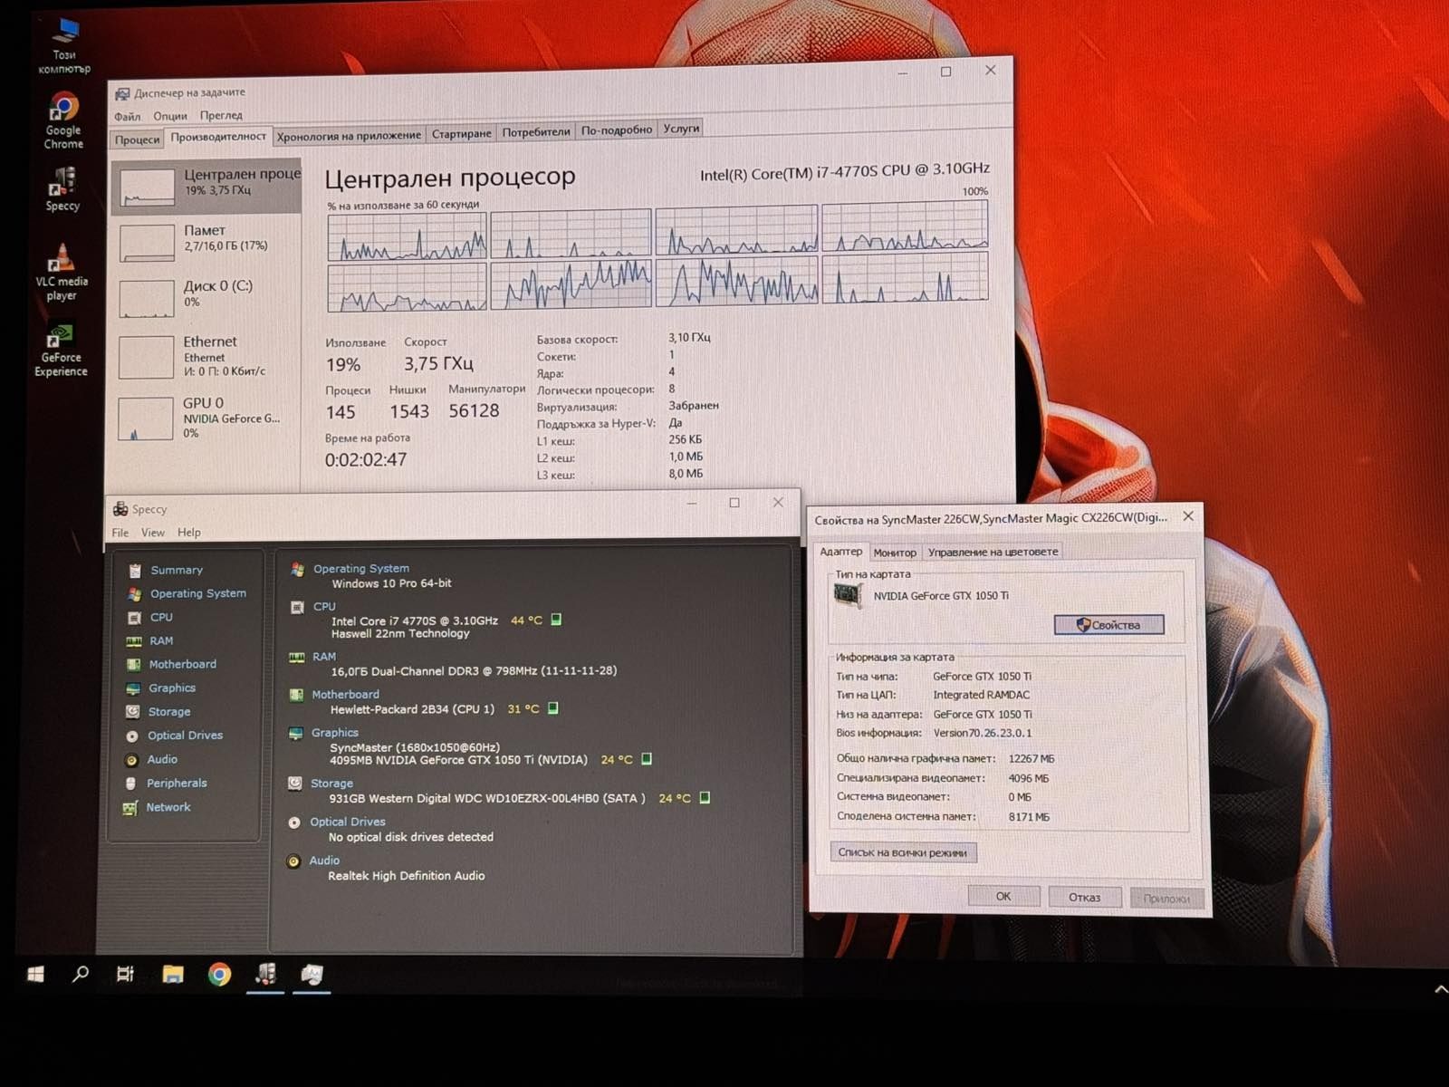Screen dimensions: 1449x1087
Task: Select Ethernet performance item
Action: point(206,355)
